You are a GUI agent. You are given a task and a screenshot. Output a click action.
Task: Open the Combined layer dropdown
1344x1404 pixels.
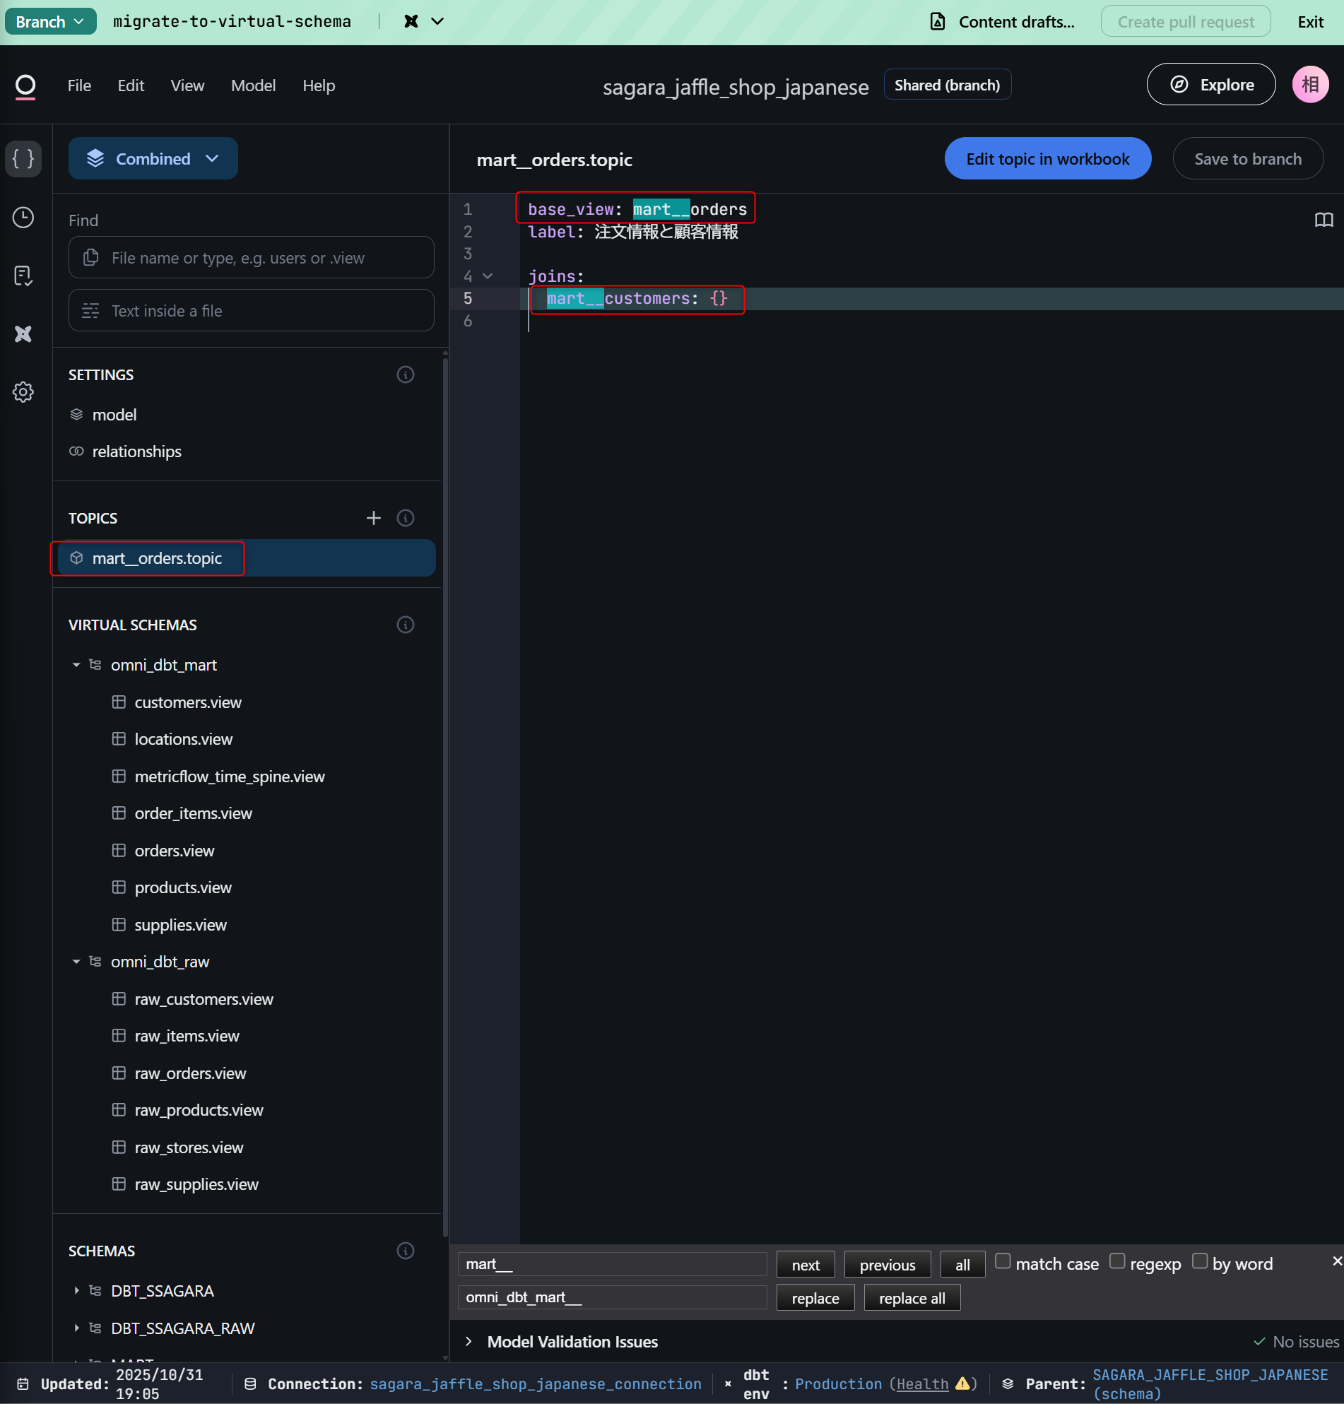[153, 158]
